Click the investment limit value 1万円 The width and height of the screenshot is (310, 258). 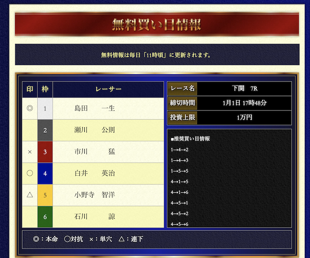click(x=245, y=118)
